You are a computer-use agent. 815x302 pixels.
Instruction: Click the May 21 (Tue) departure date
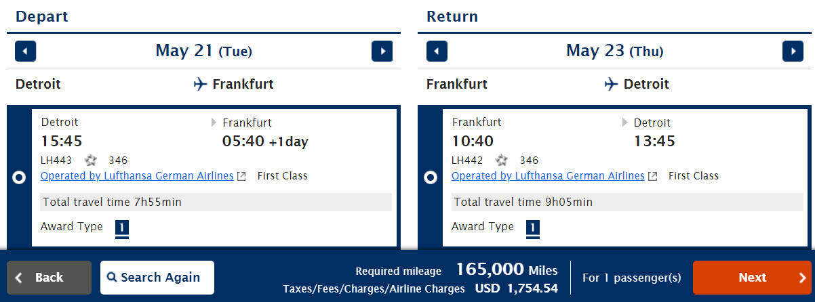tap(203, 51)
